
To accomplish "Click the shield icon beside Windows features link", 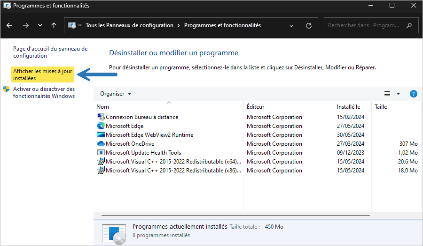I will pos(6,89).
